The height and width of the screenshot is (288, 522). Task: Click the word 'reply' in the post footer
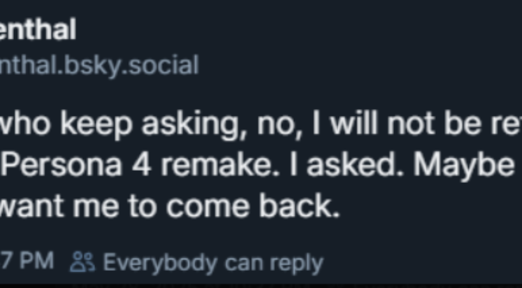(x=299, y=262)
